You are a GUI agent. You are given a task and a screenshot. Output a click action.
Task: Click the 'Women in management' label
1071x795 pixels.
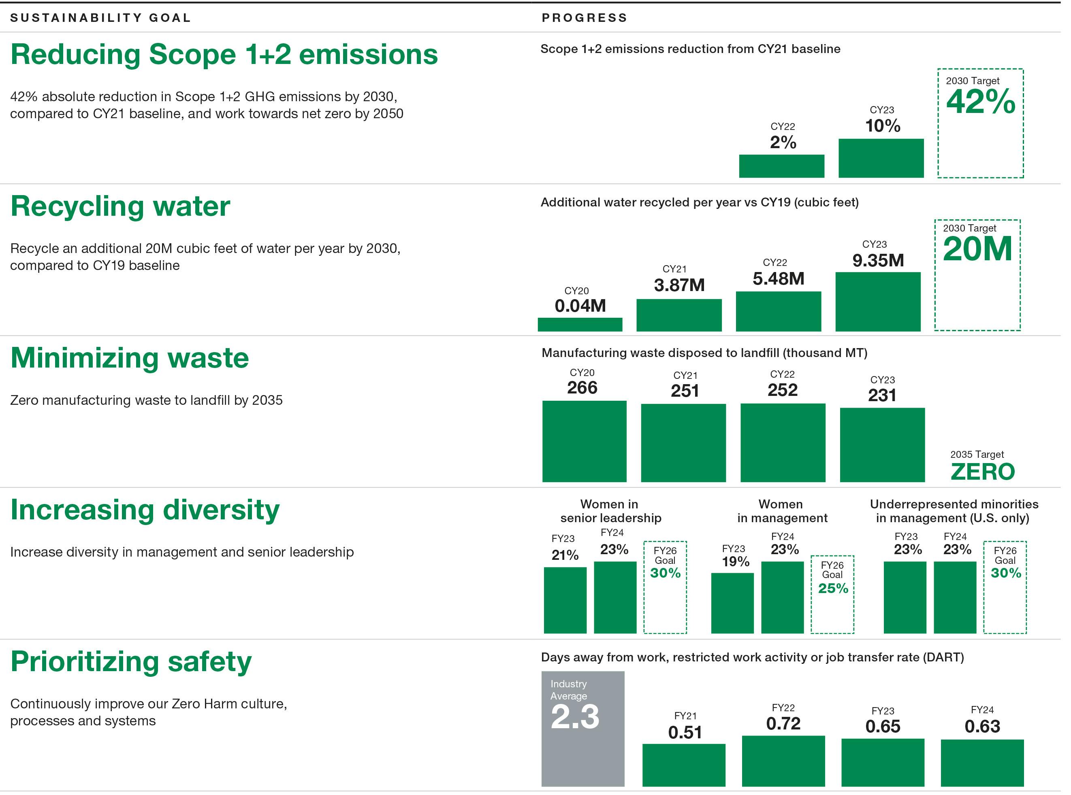click(782, 511)
